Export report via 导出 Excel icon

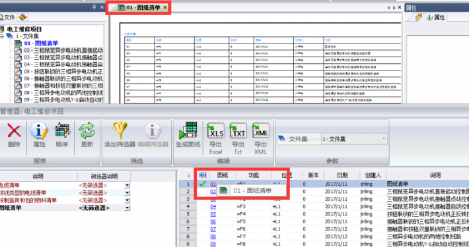pos(215,130)
